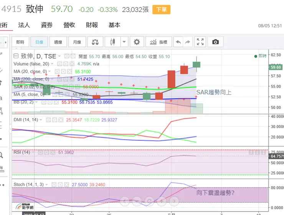Click the scroll-left chart navigation button

(x=125, y=201)
